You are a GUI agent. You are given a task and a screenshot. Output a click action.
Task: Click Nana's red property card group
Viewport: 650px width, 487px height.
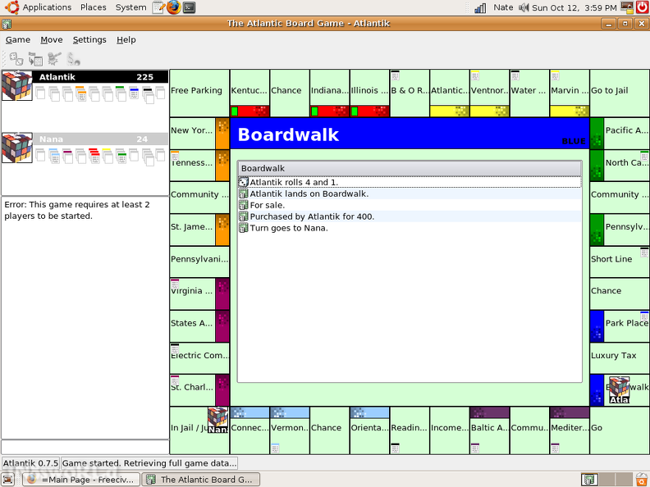click(94, 156)
